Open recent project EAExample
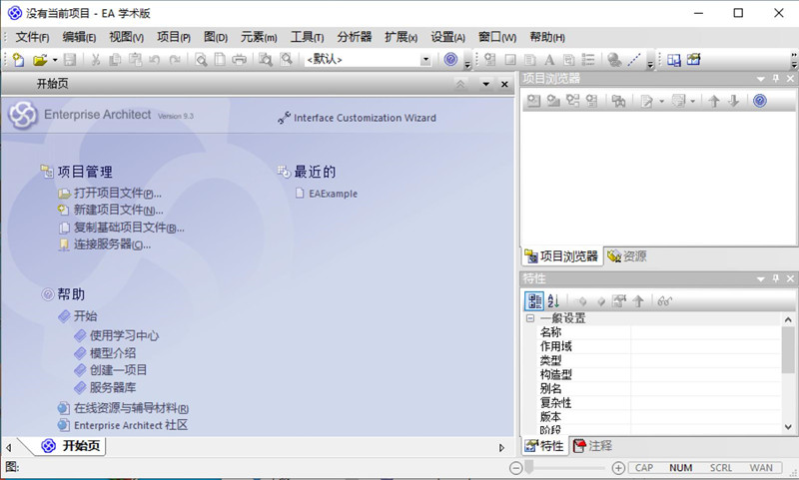Screen dimensions: 799x480 pos(333,194)
